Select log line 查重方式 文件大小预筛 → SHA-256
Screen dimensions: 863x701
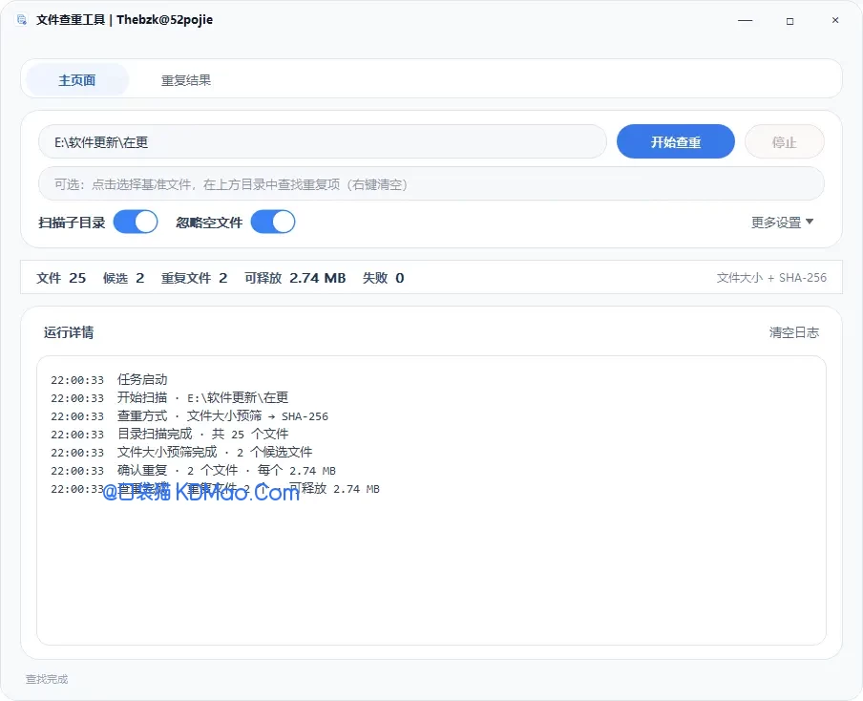click(x=189, y=416)
